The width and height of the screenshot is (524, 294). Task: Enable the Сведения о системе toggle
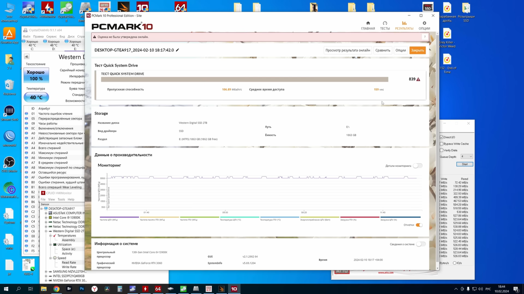pyautogui.click(x=421, y=244)
